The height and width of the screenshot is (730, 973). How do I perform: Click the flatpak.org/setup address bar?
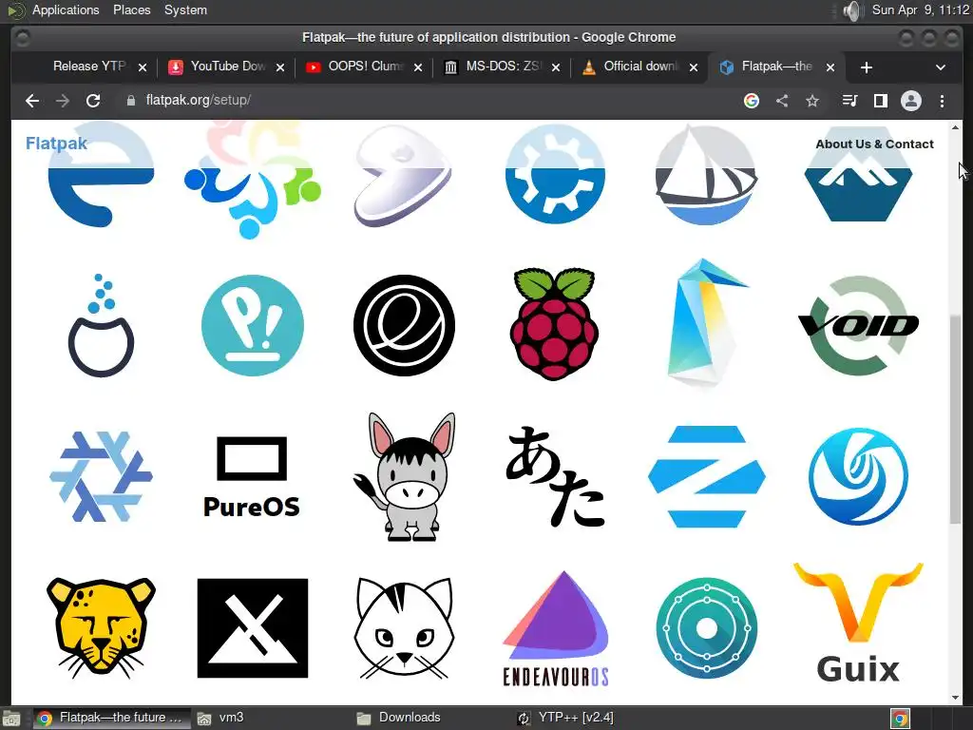point(429,101)
